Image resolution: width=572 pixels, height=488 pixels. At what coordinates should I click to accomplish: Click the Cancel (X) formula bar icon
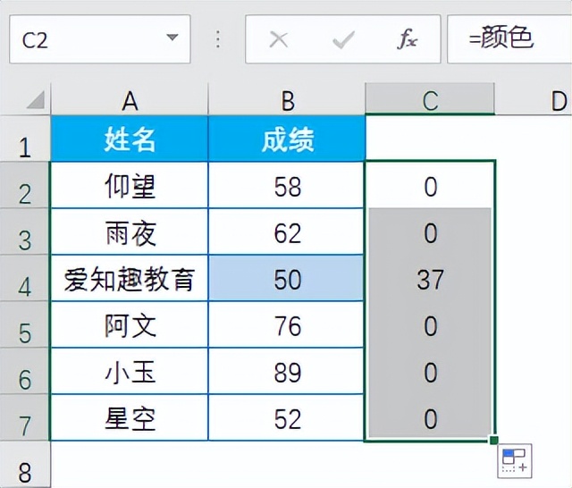(279, 39)
